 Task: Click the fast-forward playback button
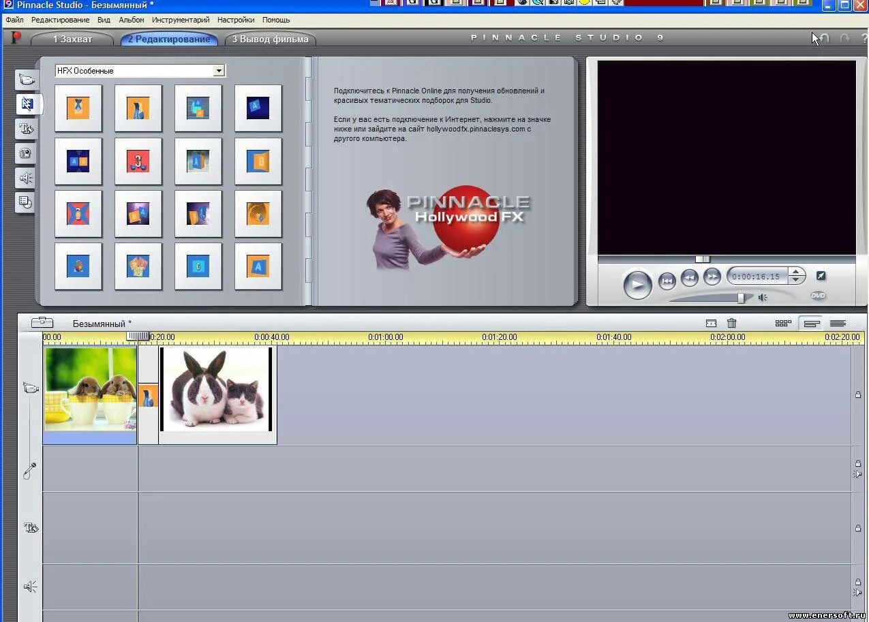[x=712, y=277]
